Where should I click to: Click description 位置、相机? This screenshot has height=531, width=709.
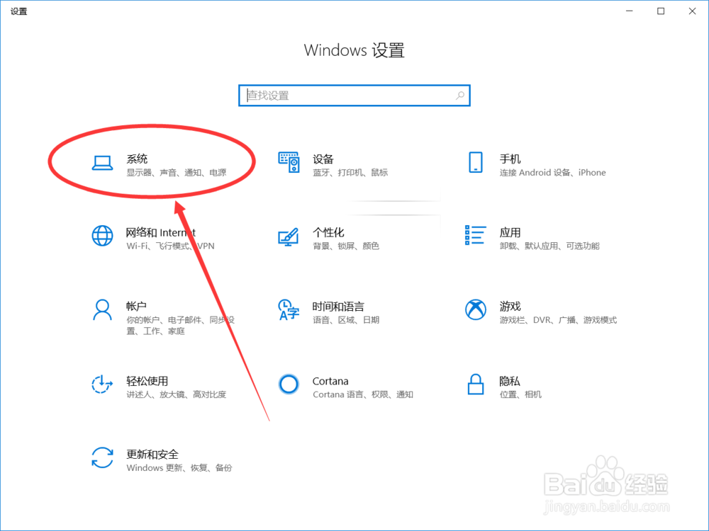tap(520, 394)
